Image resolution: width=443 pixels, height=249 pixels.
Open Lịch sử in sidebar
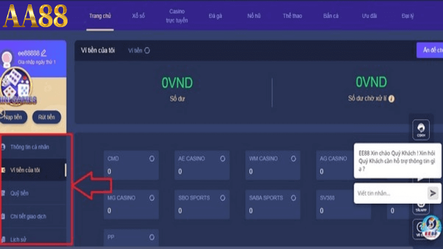pos(33,240)
